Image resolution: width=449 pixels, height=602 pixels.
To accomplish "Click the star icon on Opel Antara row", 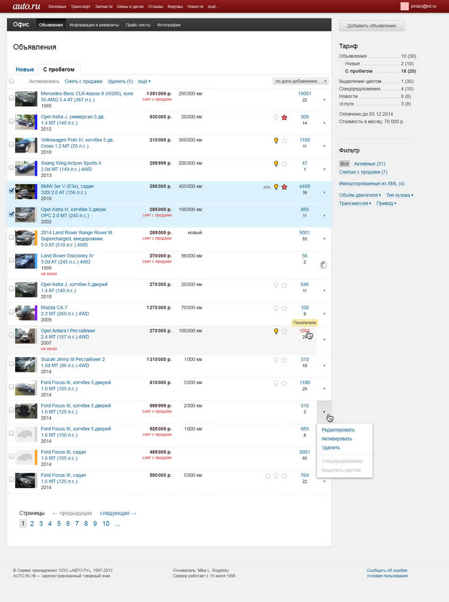I will (x=284, y=332).
